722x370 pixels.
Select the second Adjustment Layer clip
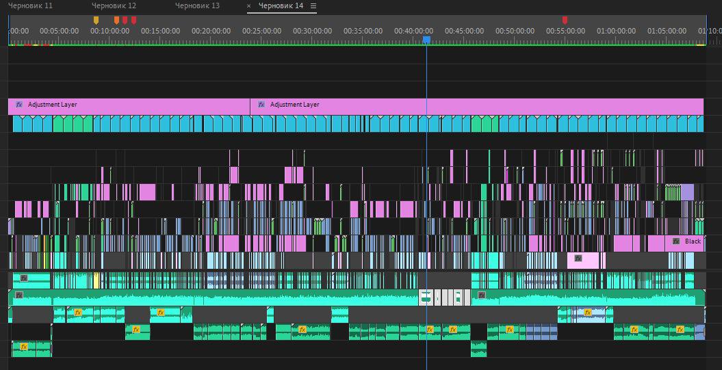click(479, 105)
